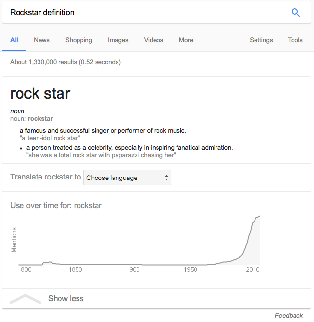
Task: Click the Show less text
Action: click(x=66, y=298)
